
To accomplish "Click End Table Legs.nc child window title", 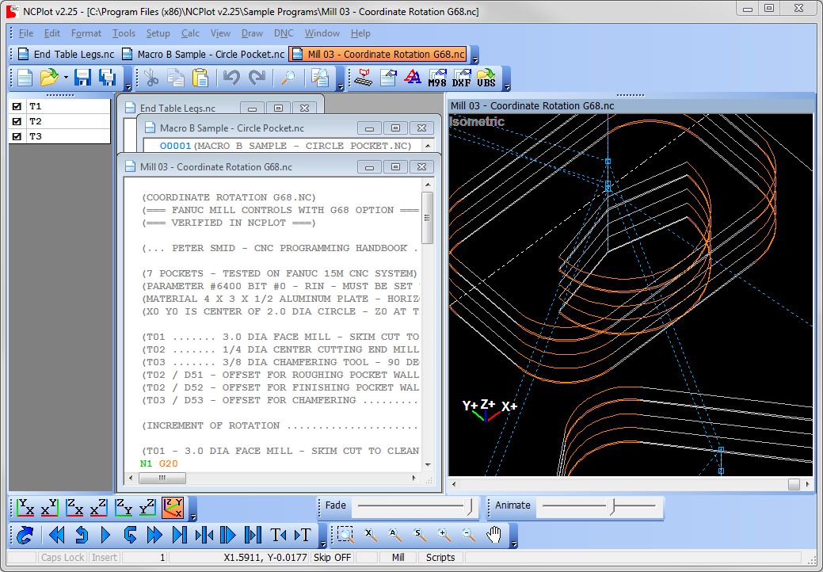I will (x=177, y=108).
